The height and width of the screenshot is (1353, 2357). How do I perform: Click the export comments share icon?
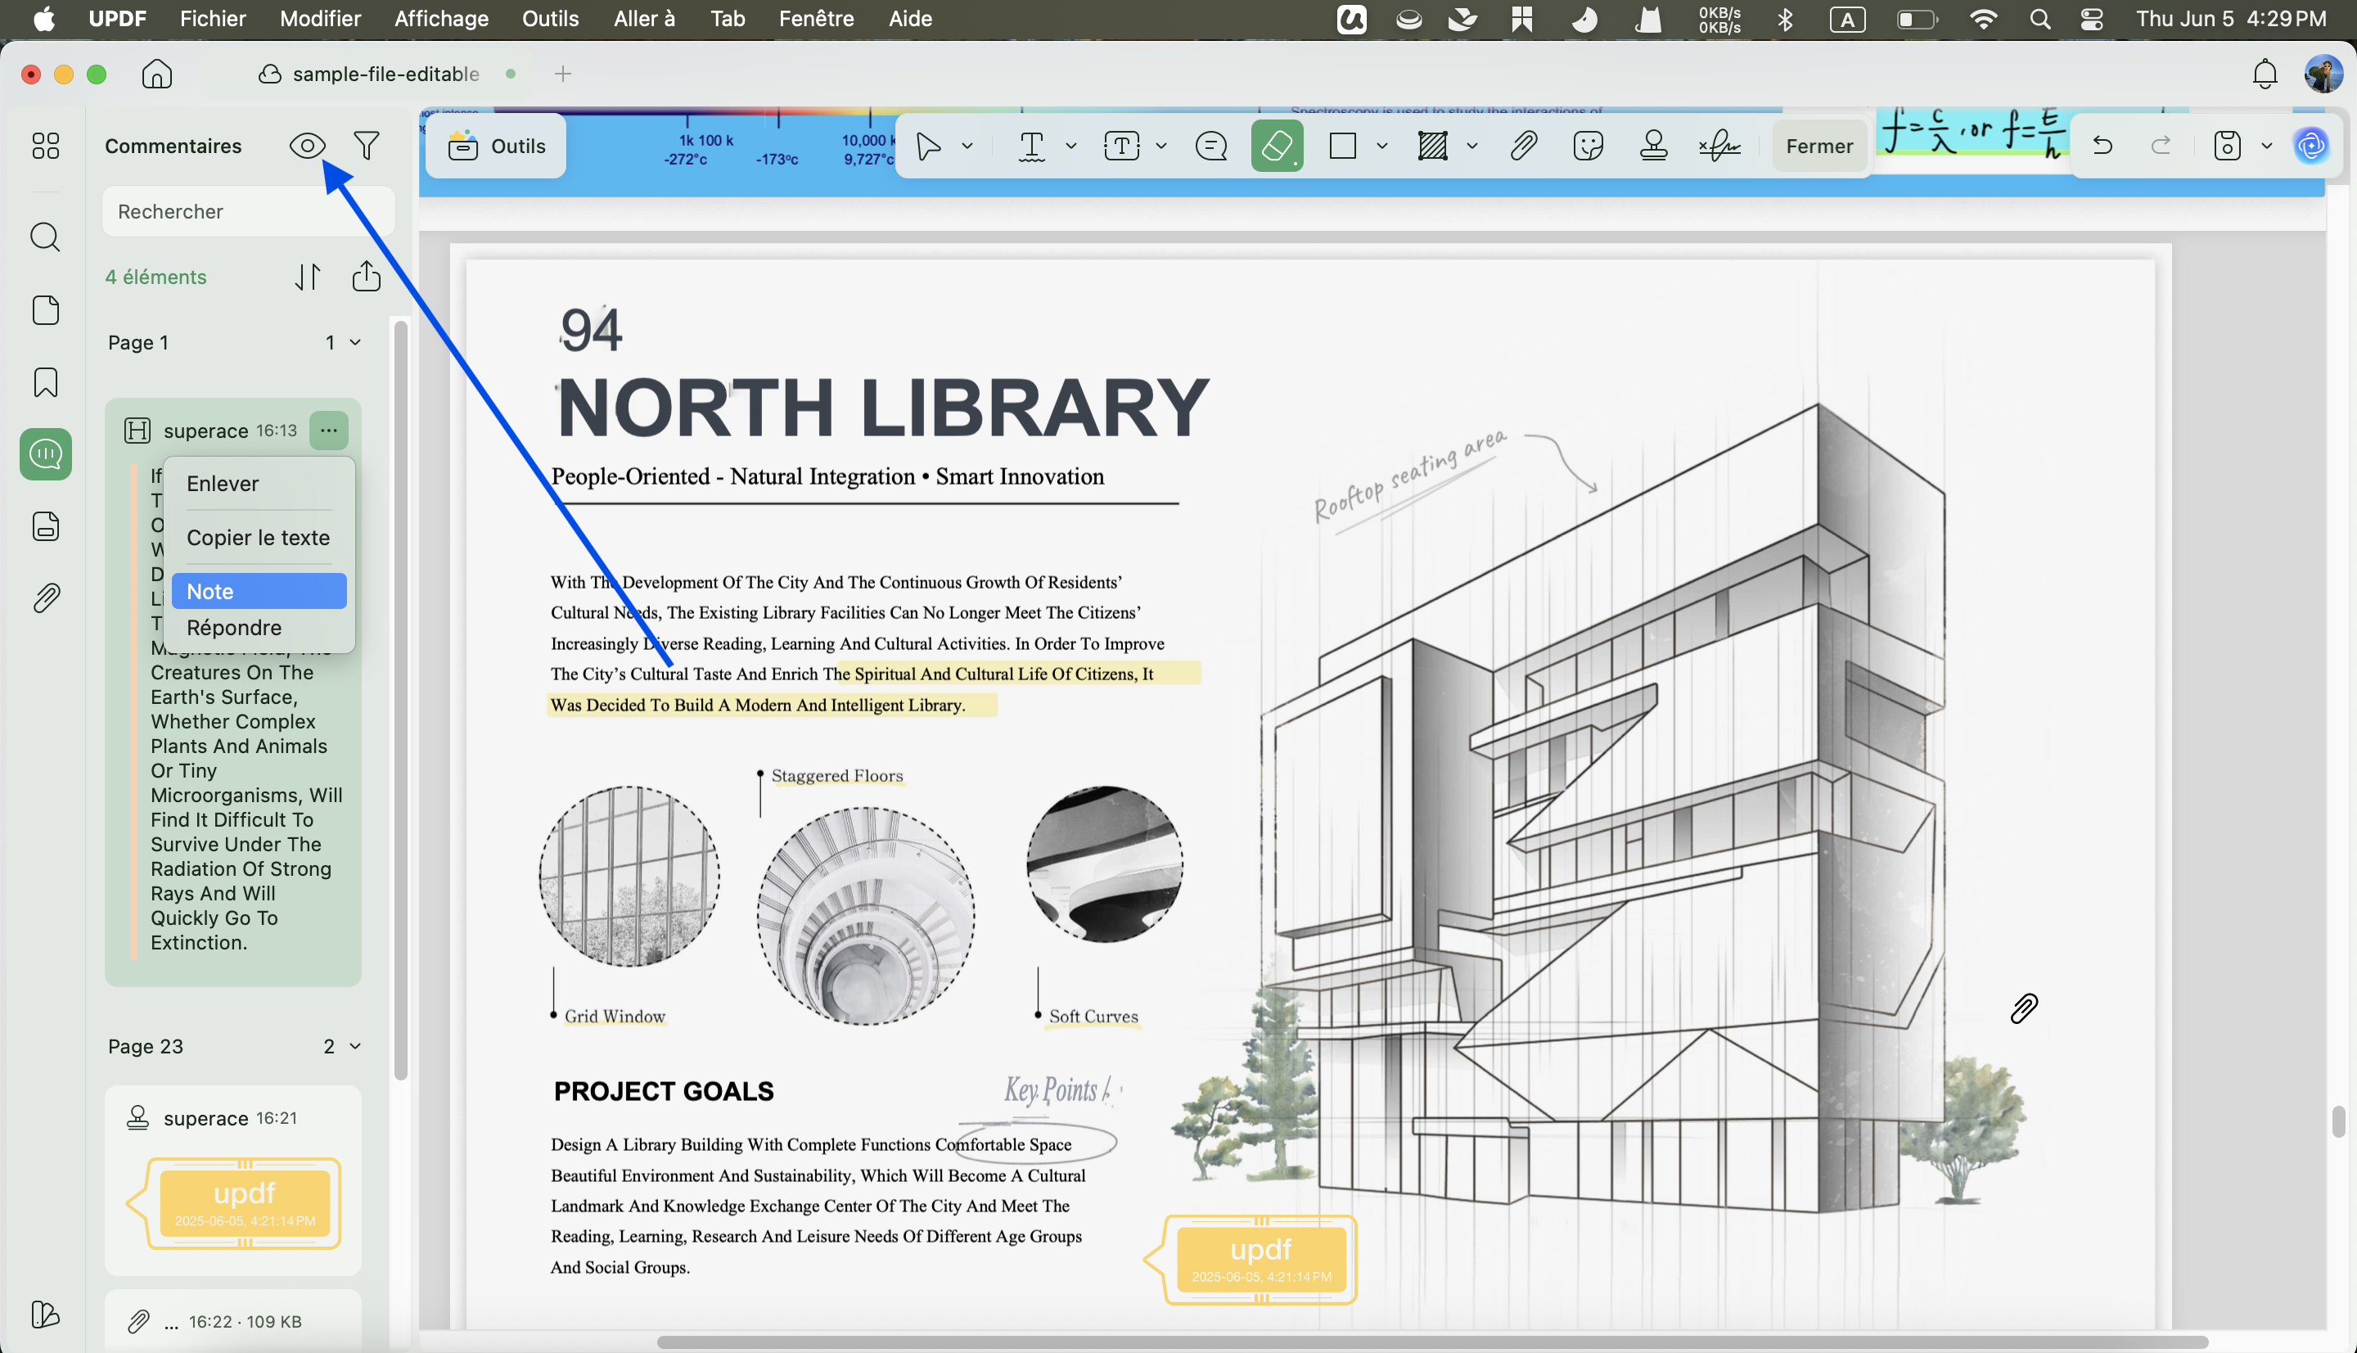tap(366, 277)
